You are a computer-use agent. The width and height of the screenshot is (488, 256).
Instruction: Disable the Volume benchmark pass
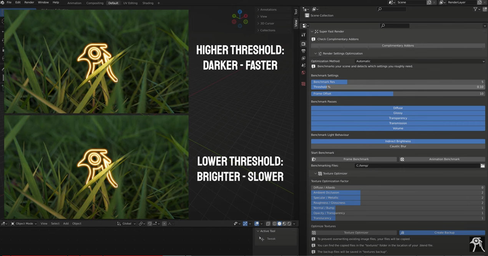pyautogui.click(x=398, y=128)
